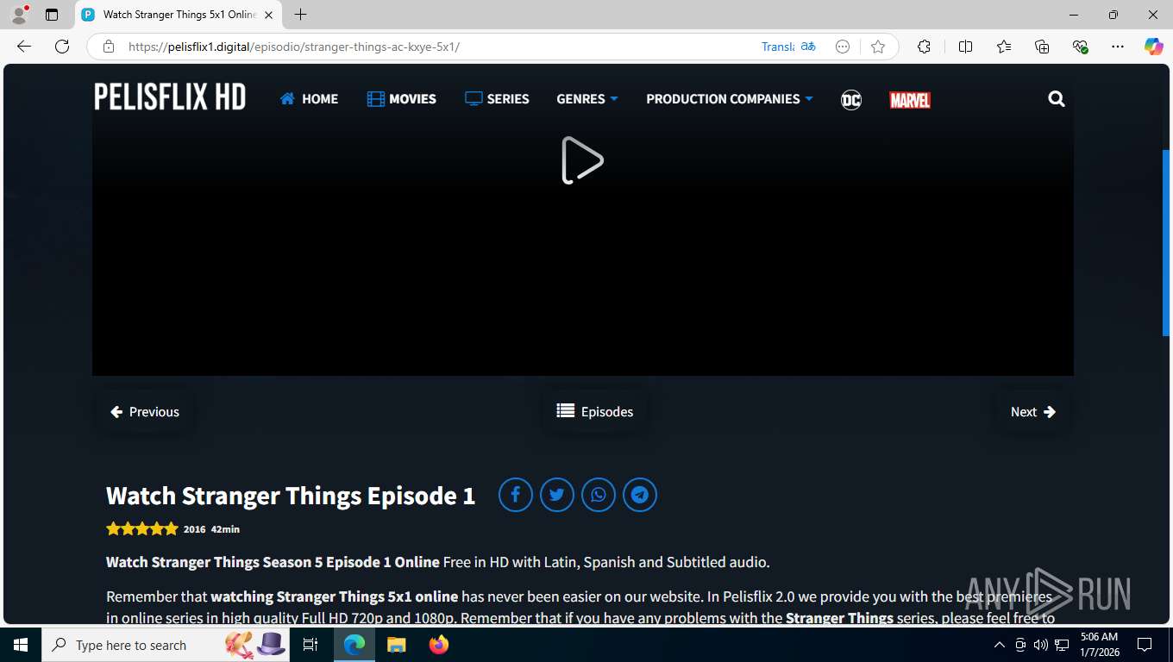Image resolution: width=1173 pixels, height=662 pixels.
Task: Go to the Previous episode
Action: (145, 412)
